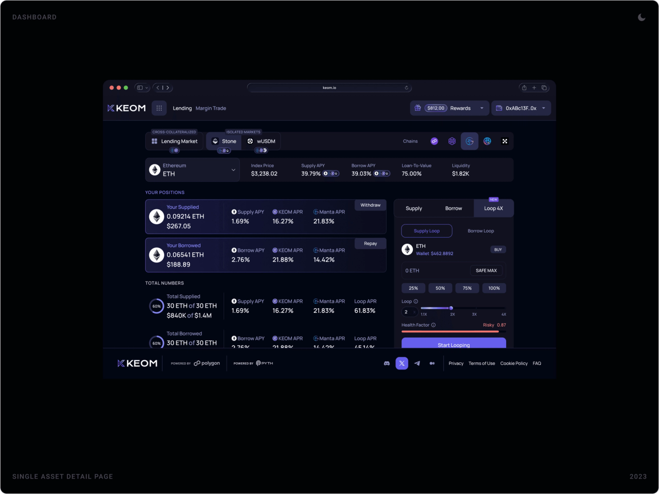The image size is (659, 494).
Task: Expand the Rewards dropdown arrow
Action: tap(482, 108)
